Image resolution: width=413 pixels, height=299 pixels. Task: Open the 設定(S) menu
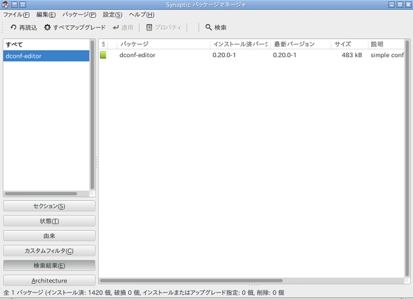[x=112, y=15]
